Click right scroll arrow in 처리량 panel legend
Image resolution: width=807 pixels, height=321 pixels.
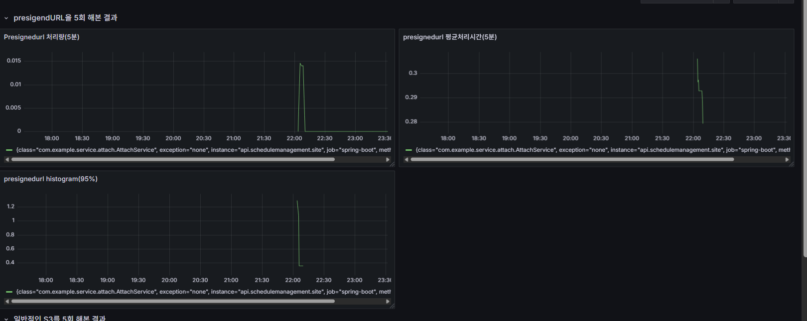pyautogui.click(x=388, y=160)
